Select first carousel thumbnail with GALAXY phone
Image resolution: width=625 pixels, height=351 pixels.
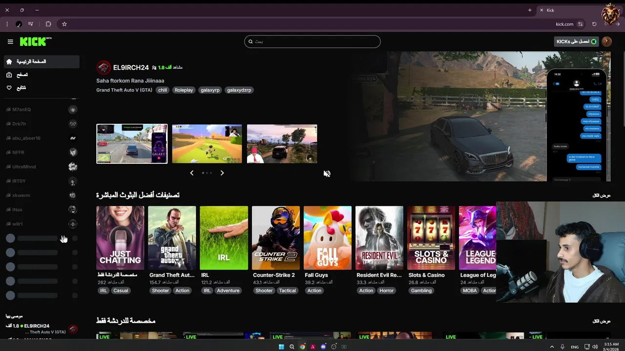132,144
